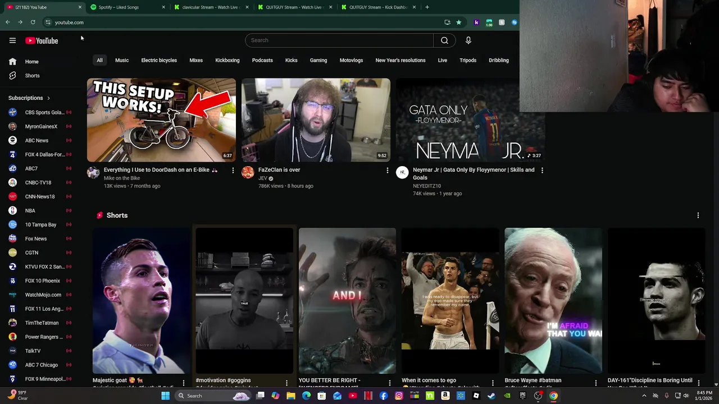Click the search magnifier button
Screen dimensions: 719x404
(444, 40)
